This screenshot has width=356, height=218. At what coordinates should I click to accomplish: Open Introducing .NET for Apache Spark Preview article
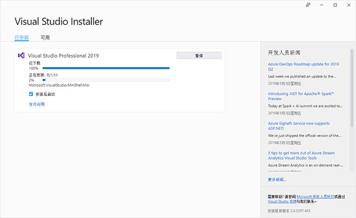pyautogui.click(x=301, y=96)
